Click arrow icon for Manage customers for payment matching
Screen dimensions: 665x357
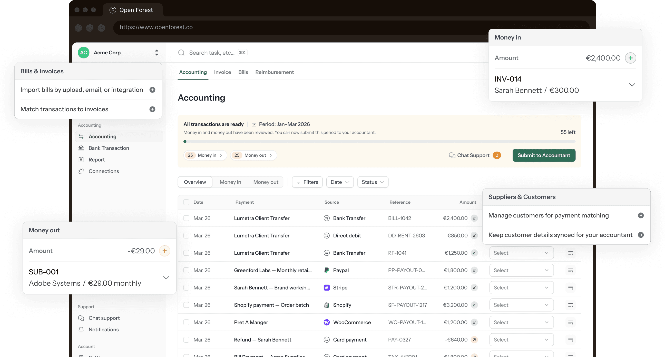(640, 215)
